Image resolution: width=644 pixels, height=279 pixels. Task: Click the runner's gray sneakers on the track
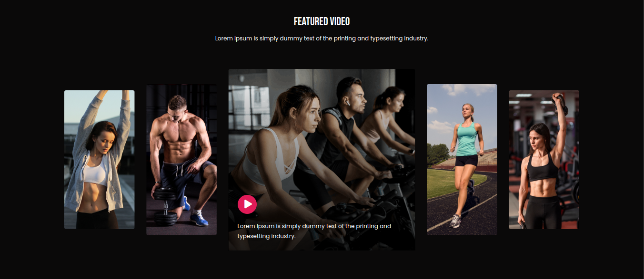point(455,221)
